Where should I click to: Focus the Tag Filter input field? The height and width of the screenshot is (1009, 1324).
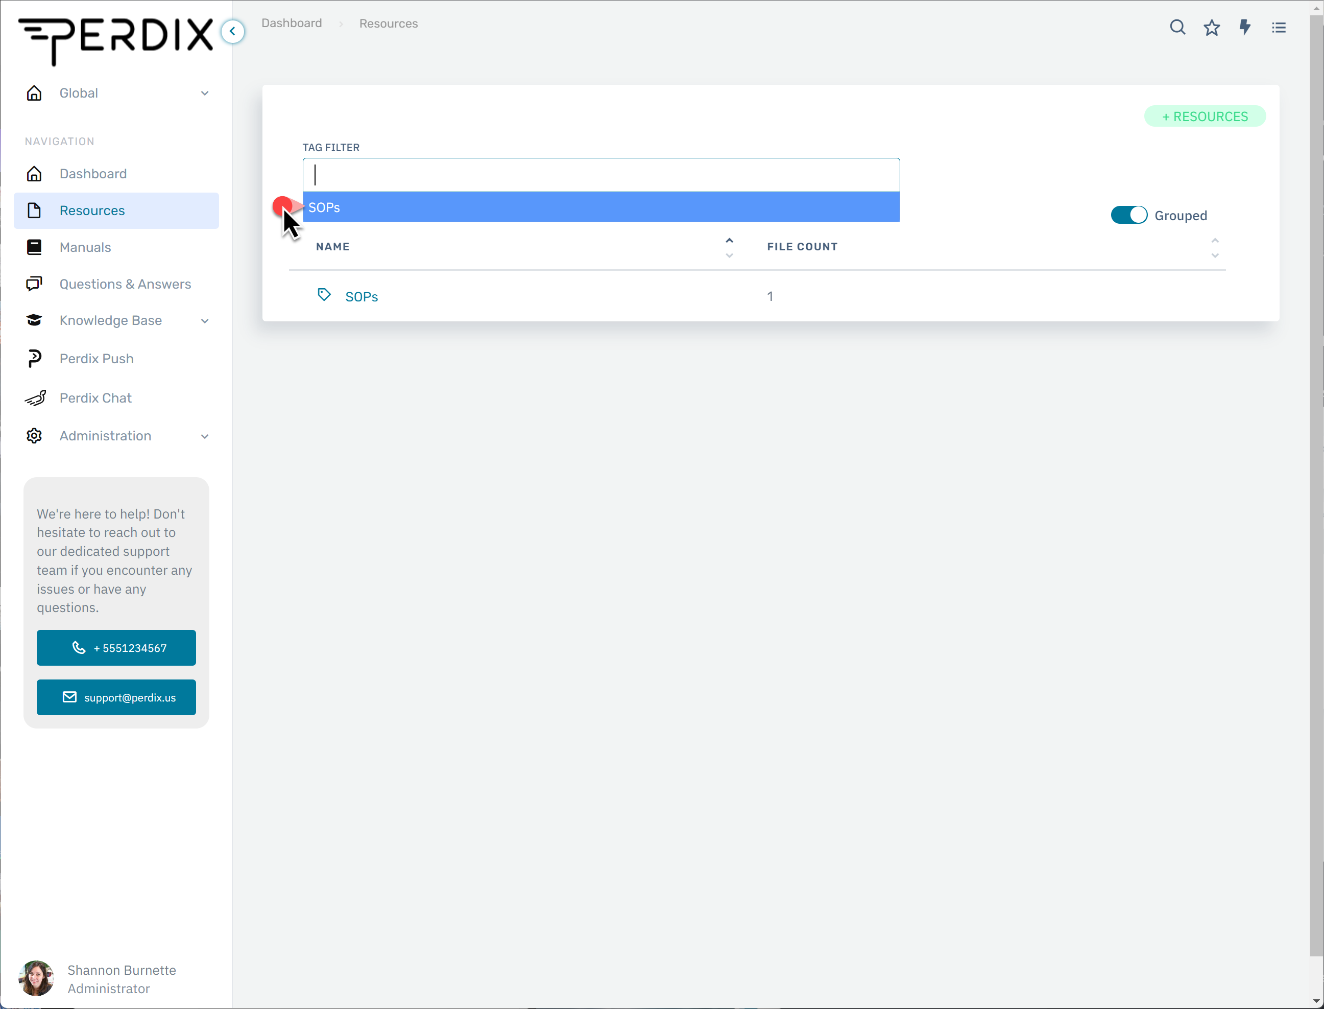tap(601, 175)
